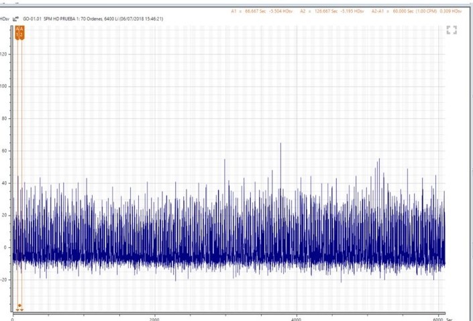Click the fullscreen expand icon on chart
This screenshot has width=473, height=321.
click(x=452, y=30)
